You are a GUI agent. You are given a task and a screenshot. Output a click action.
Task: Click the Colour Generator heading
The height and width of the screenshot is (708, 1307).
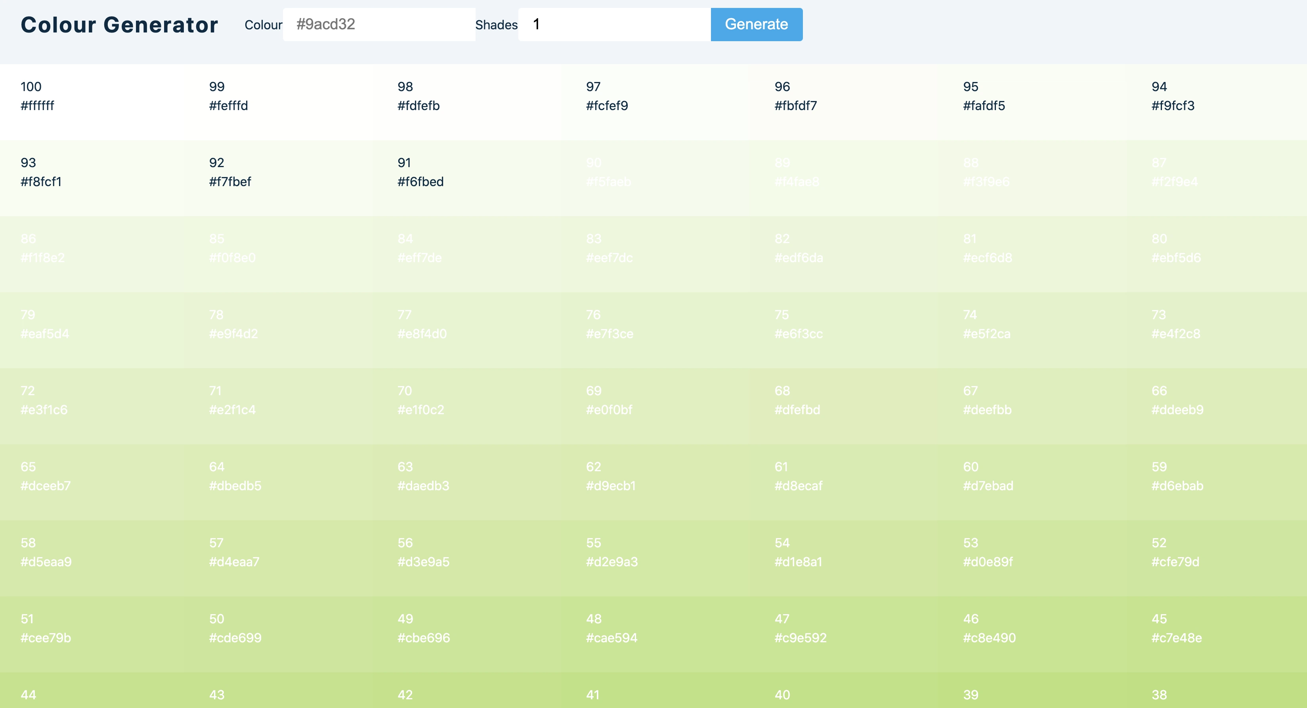coord(119,25)
